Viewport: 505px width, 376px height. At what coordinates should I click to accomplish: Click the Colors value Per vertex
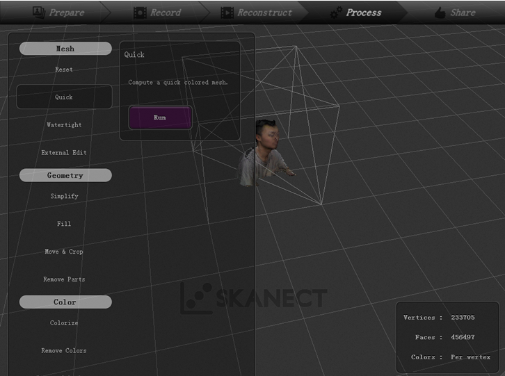470,357
